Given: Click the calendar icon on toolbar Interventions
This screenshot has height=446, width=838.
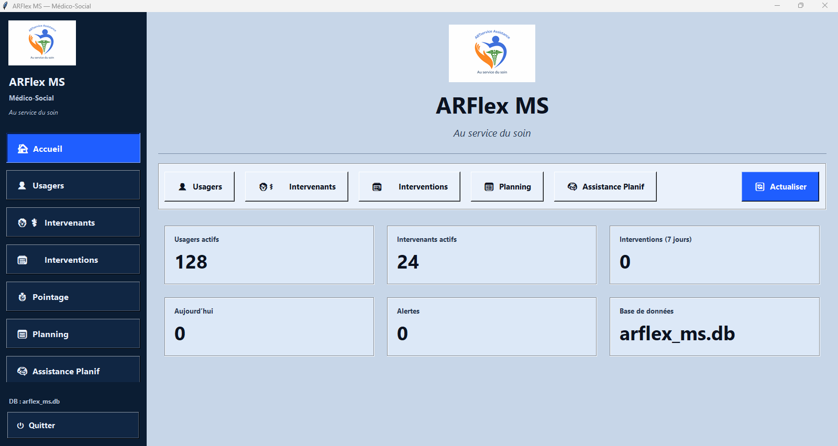Looking at the screenshot, I should [x=377, y=187].
